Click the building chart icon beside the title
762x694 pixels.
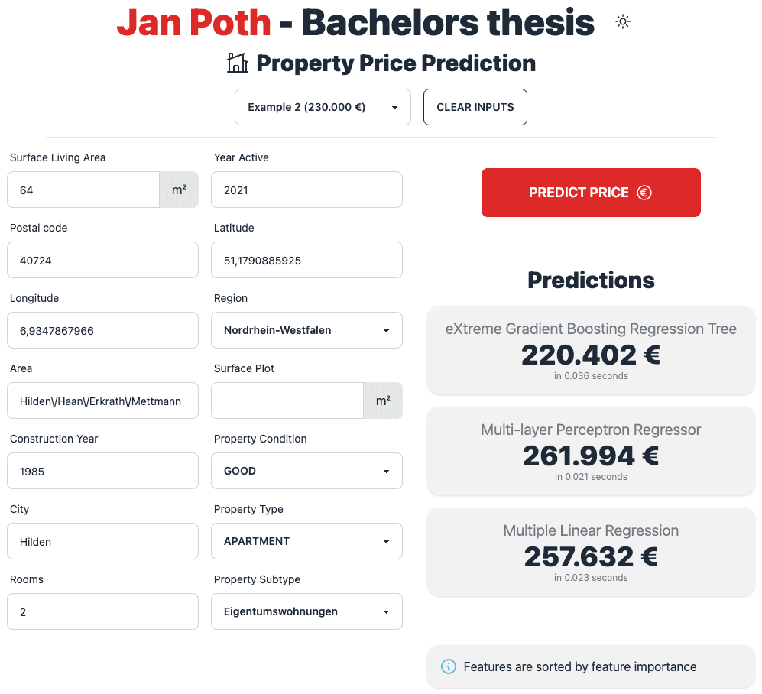(238, 63)
